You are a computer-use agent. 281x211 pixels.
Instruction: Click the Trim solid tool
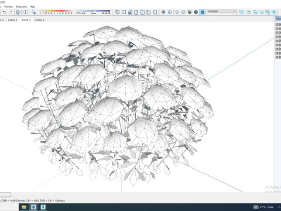point(268,12)
